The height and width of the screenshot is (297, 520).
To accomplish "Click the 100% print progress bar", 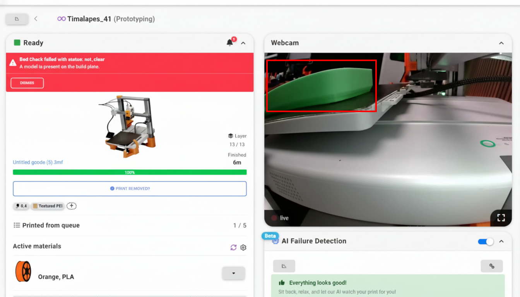I will click(130, 172).
